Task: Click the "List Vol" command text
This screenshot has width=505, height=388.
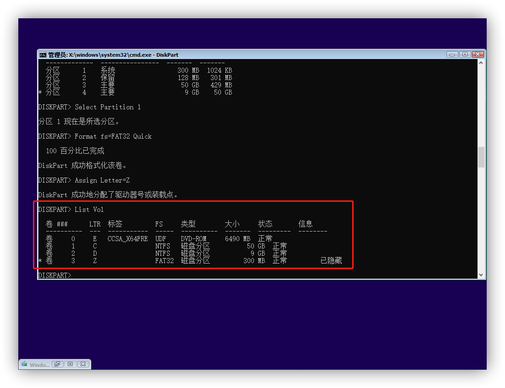Action: click(89, 210)
